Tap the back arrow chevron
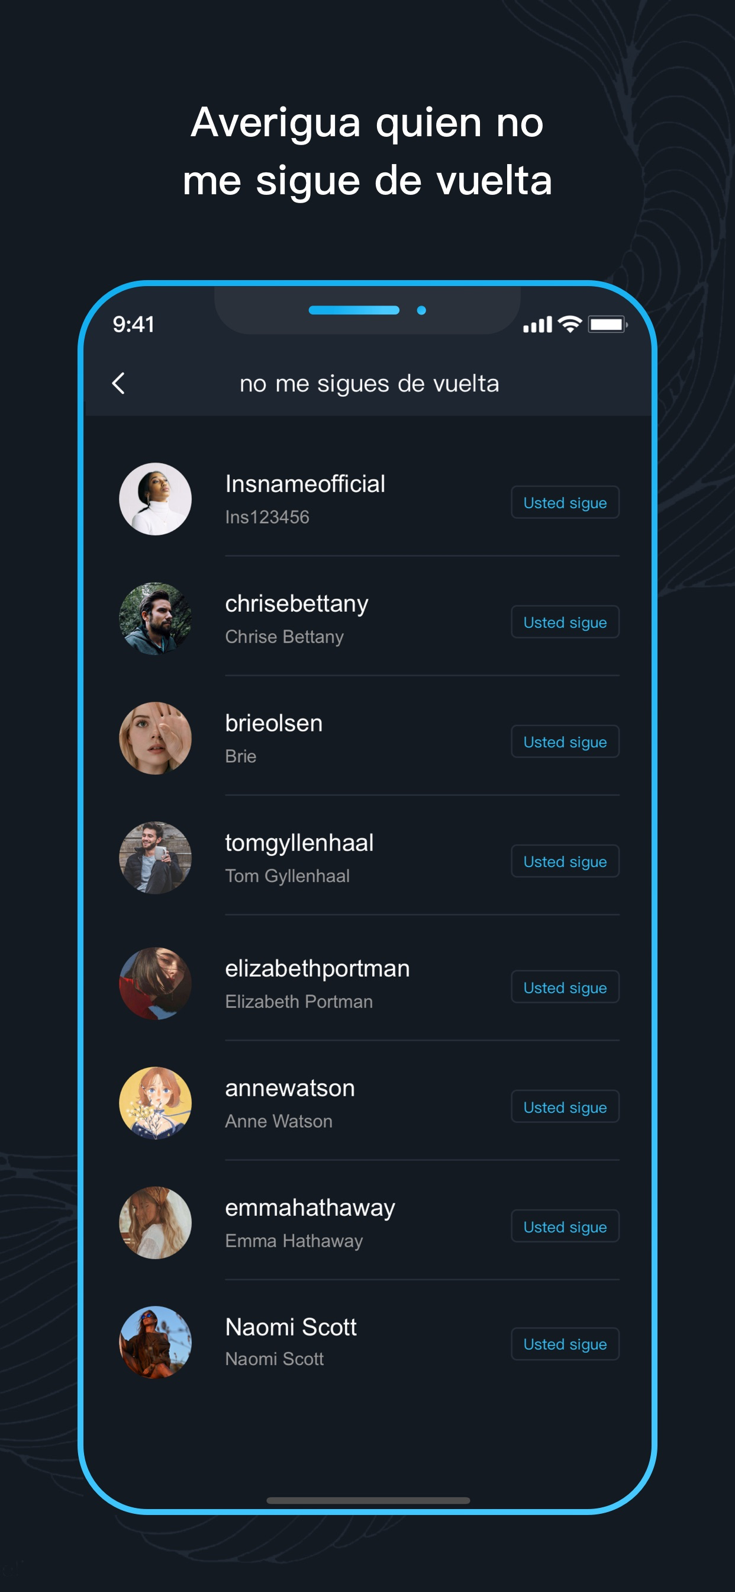Screen dimensions: 735x1592 118,383
